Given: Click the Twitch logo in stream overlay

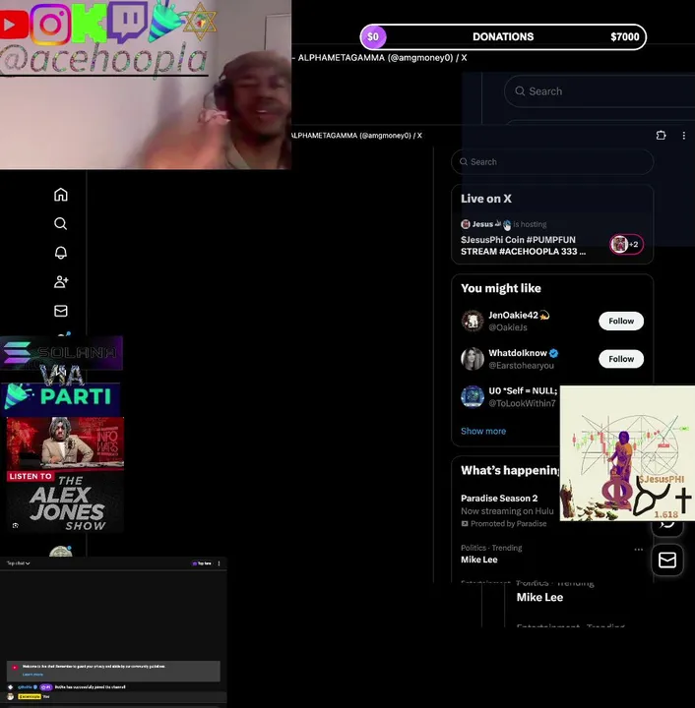Looking at the screenshot, I should click(128, 21).
